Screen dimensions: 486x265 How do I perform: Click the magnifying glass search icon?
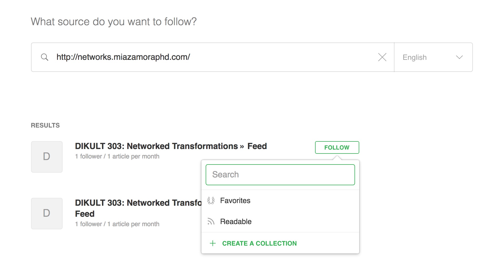click(45, 57)
